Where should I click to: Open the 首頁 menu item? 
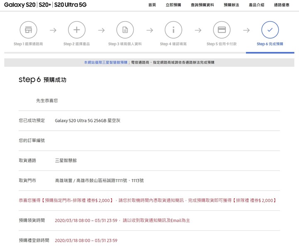point(152,5)
